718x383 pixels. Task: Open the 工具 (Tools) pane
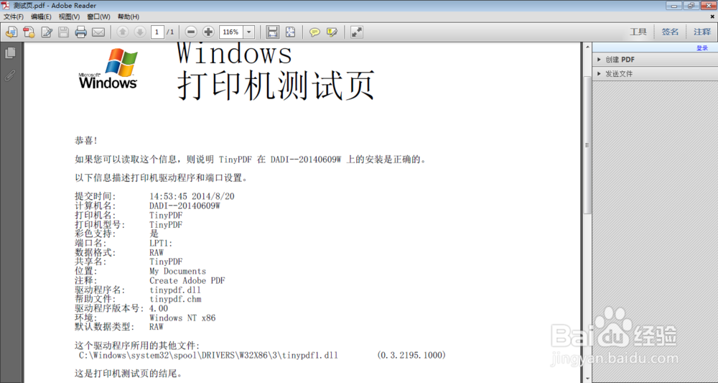tap(638, 32)
